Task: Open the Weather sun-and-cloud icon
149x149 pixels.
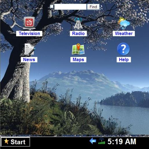Action: [x=124, y=23]
